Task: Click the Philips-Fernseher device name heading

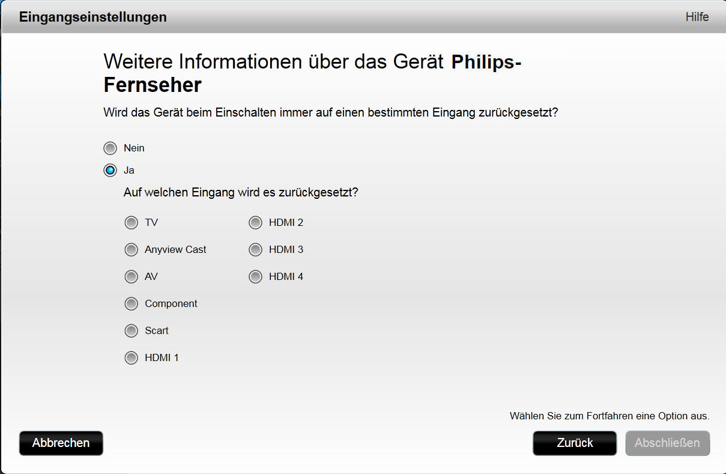Action: click(312, 73)
